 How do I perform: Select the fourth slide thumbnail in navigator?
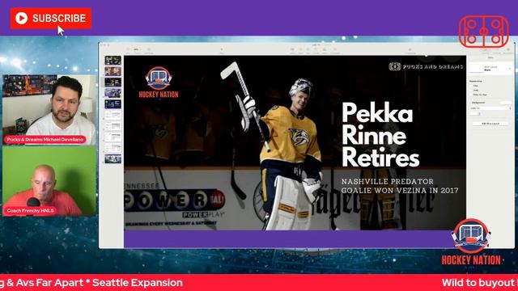[x=113, y=93]
